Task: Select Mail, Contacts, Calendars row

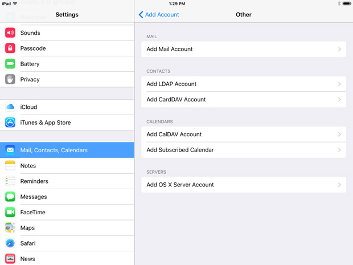Action: (x=67, y=150)
